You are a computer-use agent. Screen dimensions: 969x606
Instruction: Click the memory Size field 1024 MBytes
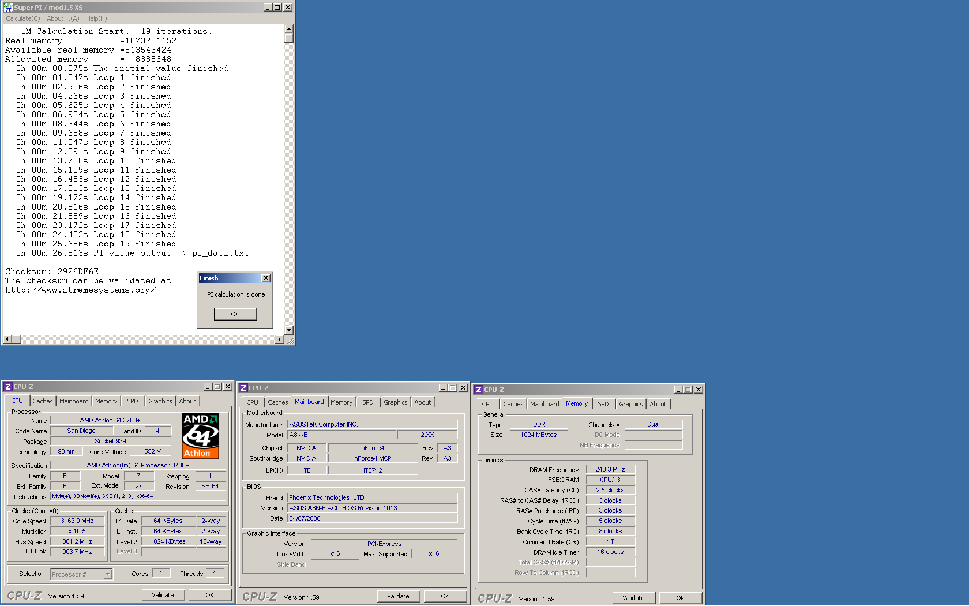tap(539, 435)
